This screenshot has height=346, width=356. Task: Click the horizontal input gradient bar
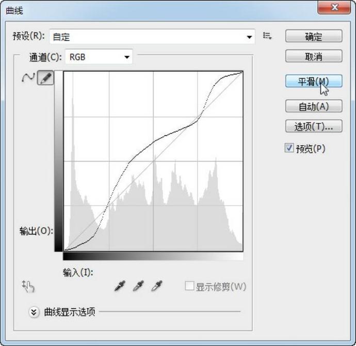pyautogui.click(x=153, y=256)
